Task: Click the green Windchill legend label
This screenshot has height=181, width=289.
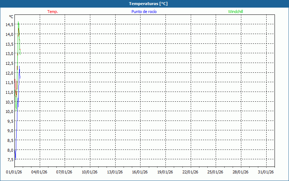Action: tap(236, 12)
